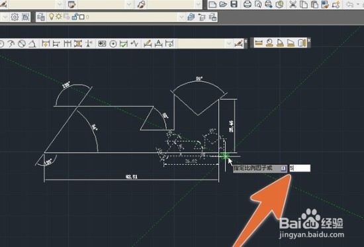Undo the last action
The image size is (364, 247).
349,4
